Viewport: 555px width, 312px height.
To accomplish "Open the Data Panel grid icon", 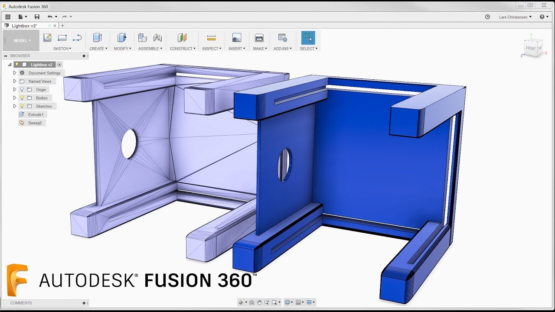I will 8,17.
